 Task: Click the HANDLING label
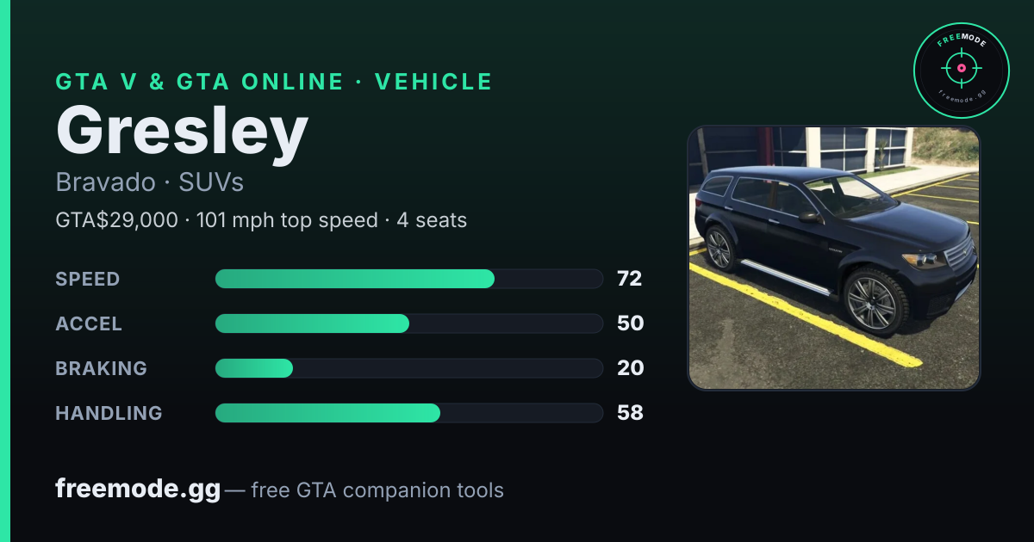[x=109, y=413]
